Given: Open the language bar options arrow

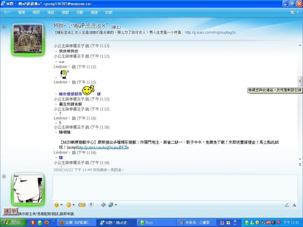Looking at the screenshot, I should (x=235, y=224).
